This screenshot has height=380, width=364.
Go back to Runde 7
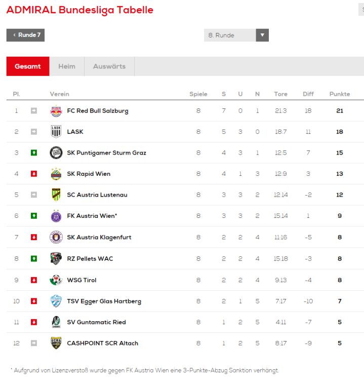point(25,35)
